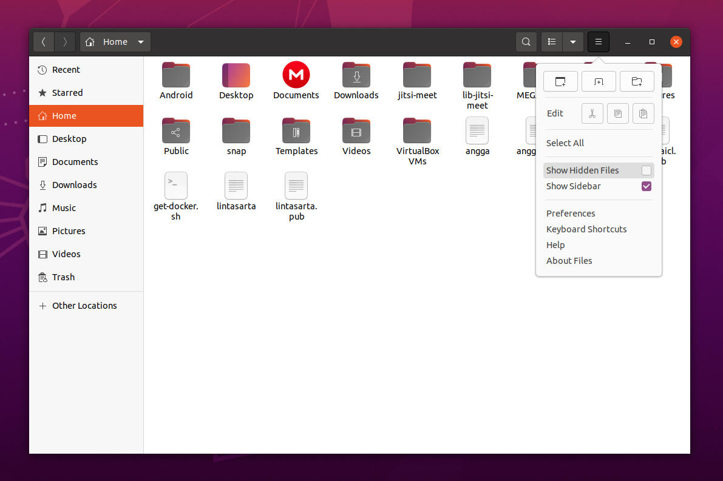Open Keyboard Shortcuts menu entry
The image size is (723, 481).
[x=586, y=229]
